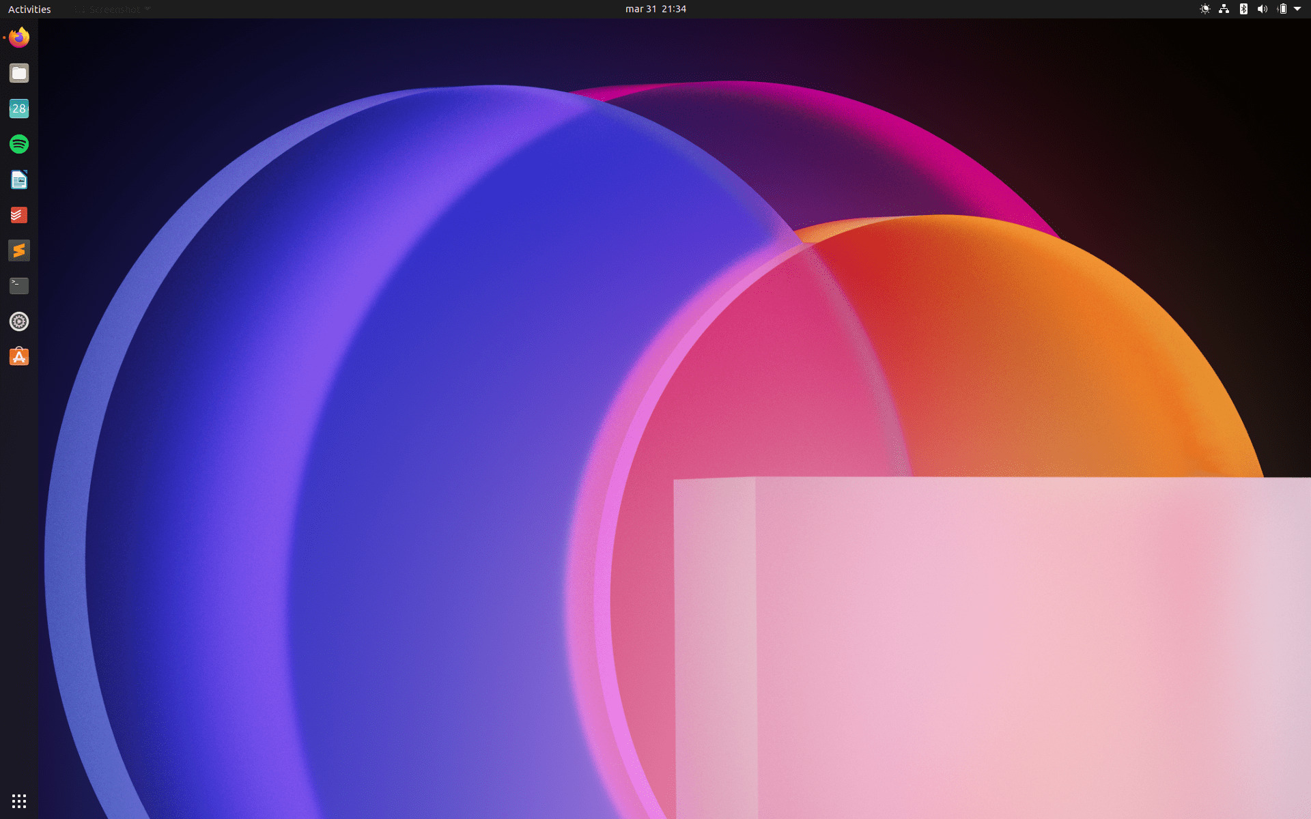Open the faded Screenshot app menu in top bar
The width and height of the screenshot is (1311, 819).
[x=112, y=9]
